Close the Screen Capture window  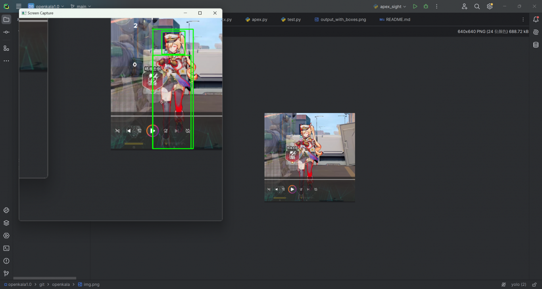215,13
